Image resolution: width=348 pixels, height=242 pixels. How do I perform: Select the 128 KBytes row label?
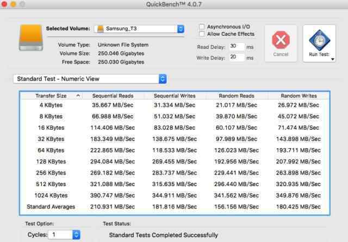tap(51, 161)
